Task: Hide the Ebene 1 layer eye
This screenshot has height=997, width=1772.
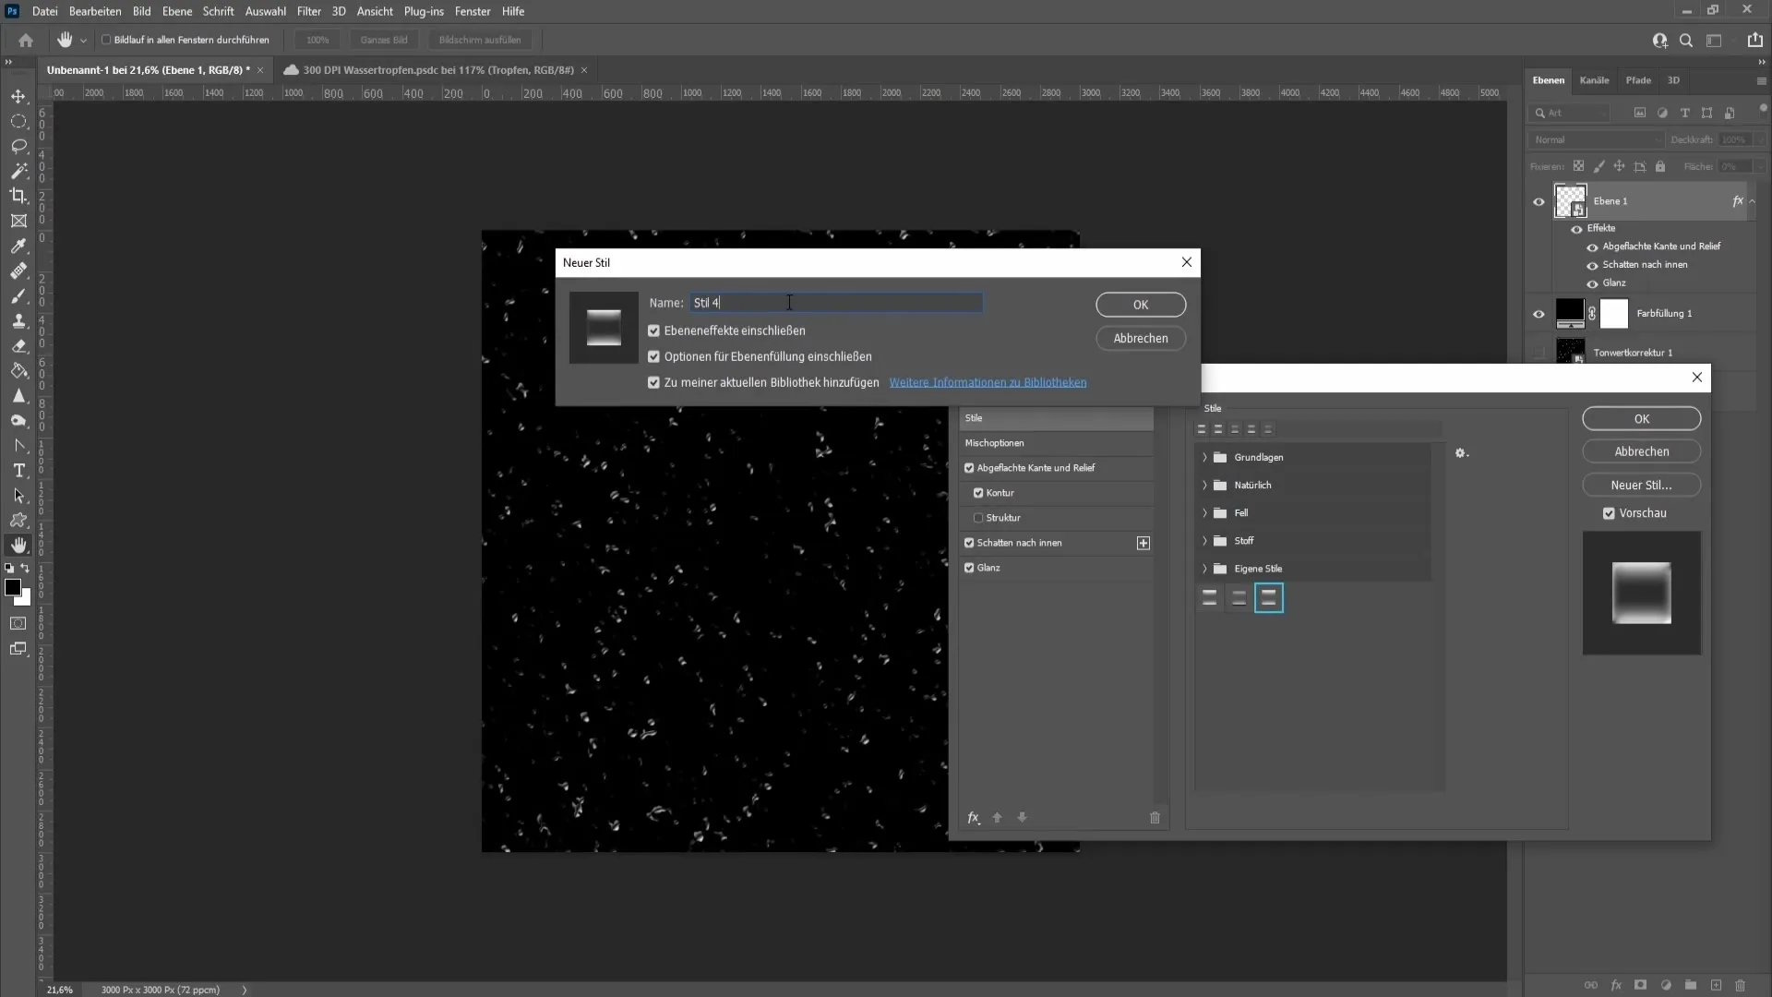Action: pyautogui.click(x=1539, y=201)
